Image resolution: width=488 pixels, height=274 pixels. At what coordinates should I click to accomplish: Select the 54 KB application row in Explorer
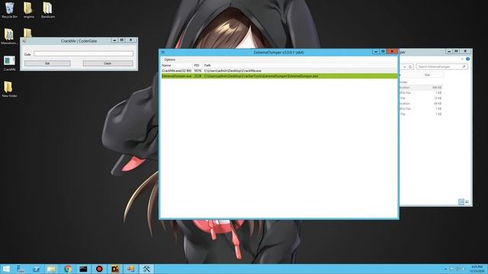point(421,104)
